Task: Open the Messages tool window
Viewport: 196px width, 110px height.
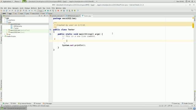Action: pyautogui.click(x=47, y=103)
